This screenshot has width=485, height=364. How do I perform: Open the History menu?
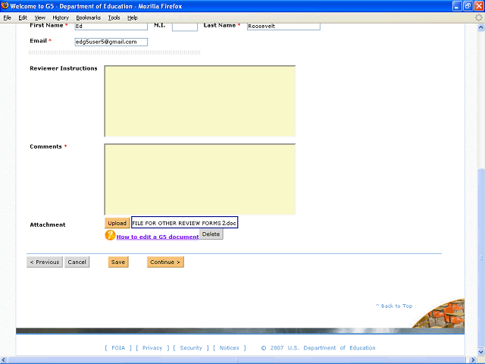61,17
